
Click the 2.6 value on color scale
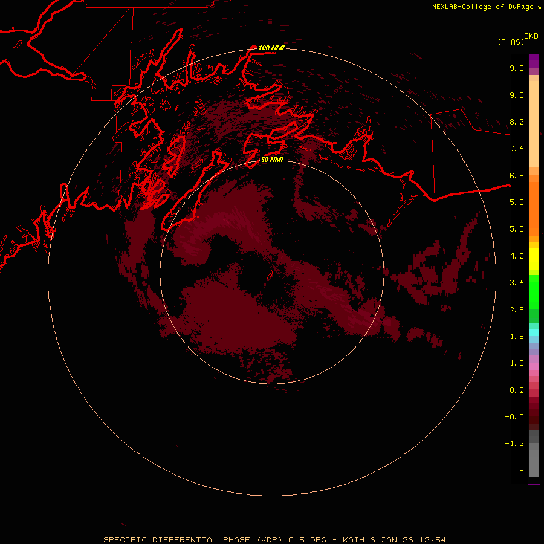(x=517, y=309)
